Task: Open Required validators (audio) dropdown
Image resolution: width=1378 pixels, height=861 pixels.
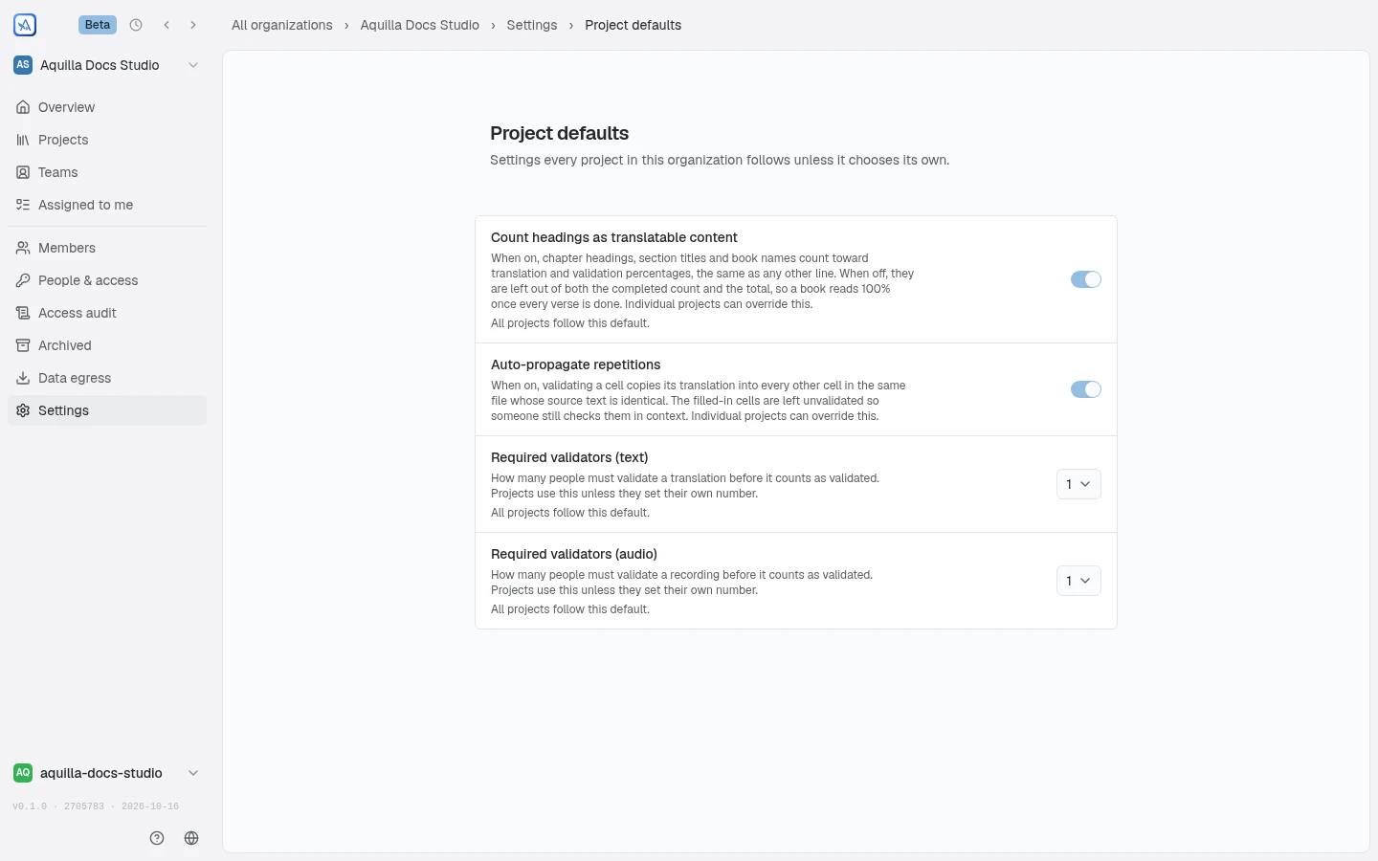Action: pos(1078,581)
